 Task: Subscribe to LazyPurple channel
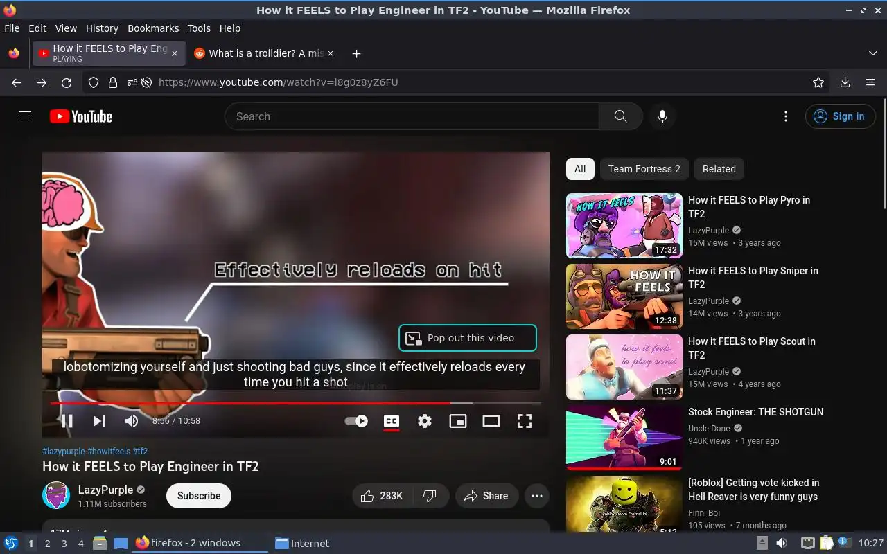[199, 496]
